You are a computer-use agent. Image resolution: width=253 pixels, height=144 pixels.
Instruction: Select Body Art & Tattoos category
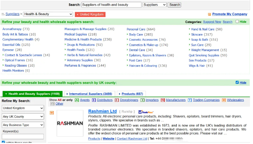point(15,34)
